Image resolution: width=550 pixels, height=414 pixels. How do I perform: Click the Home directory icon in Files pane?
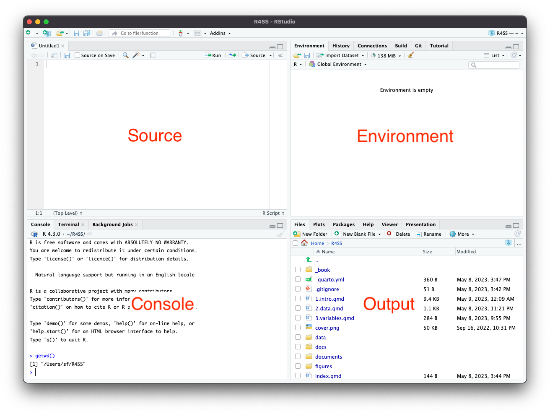(x=304, y=243)
